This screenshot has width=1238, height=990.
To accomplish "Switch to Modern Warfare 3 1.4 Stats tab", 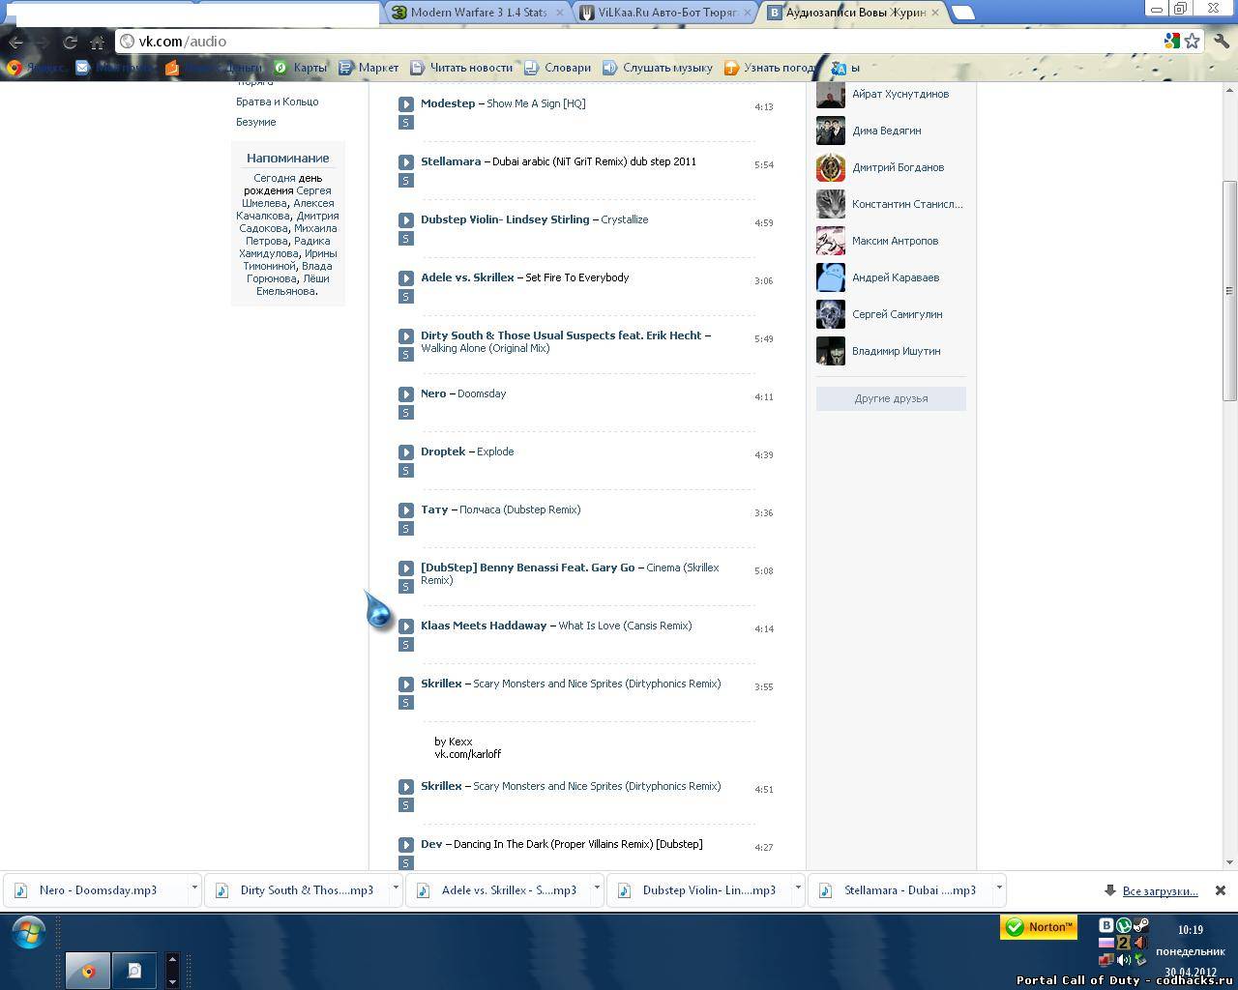I will (x=479, y=13).
